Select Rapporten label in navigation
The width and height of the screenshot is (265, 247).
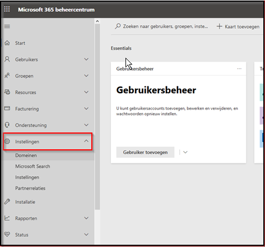[x=26, y=218]
